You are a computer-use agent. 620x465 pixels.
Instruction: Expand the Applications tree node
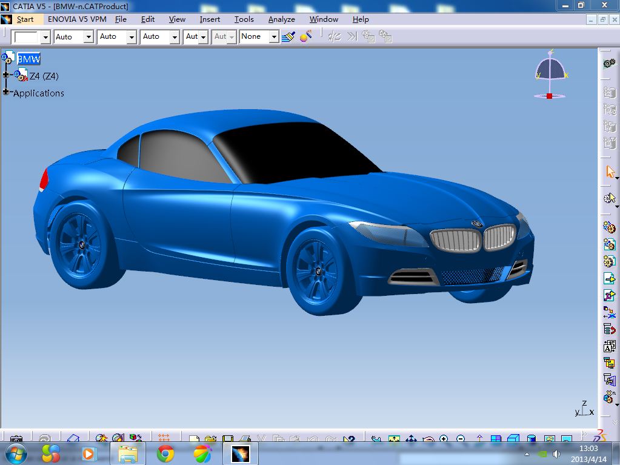coord(5,92)
